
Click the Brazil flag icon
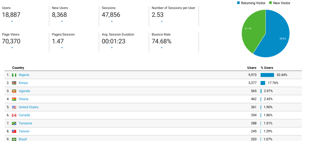coord(14,139)
